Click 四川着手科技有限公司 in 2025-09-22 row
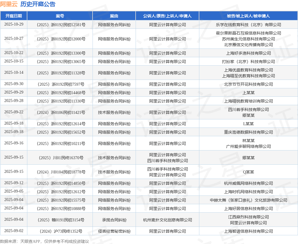 click(249, 110)
